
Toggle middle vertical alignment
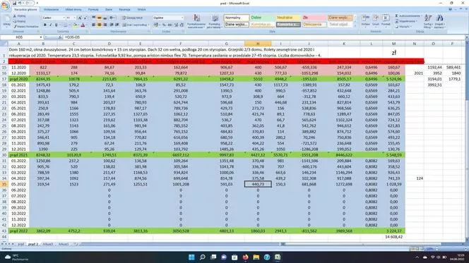[100, 18]
